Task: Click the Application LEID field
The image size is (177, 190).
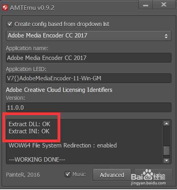Action: click(89, 78)
